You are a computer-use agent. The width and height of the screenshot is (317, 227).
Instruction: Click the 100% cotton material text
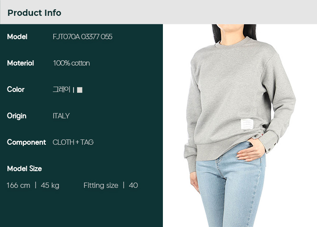71,63
